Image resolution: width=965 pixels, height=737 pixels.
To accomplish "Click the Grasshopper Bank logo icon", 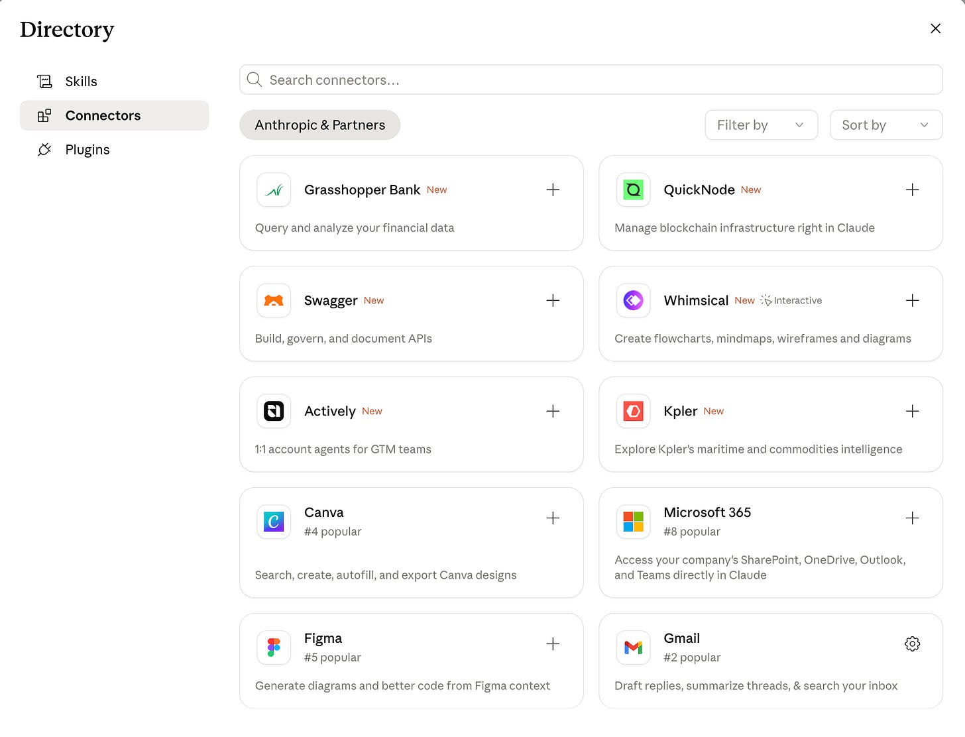I will (274, 190).
